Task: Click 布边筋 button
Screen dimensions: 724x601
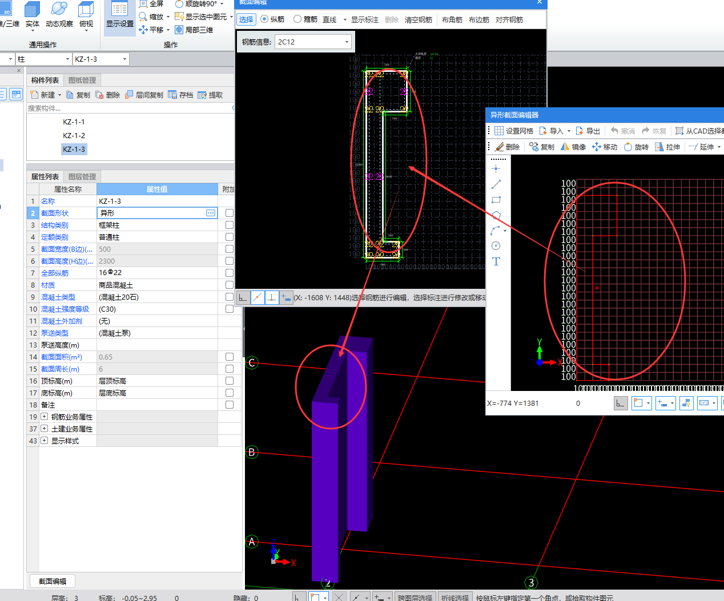Action: pos(479,19)
